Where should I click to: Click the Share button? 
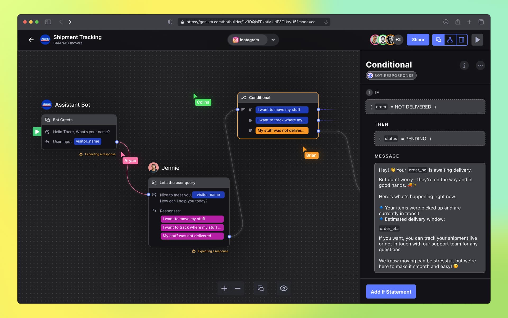pyautogui.click(x=418, y=40)
